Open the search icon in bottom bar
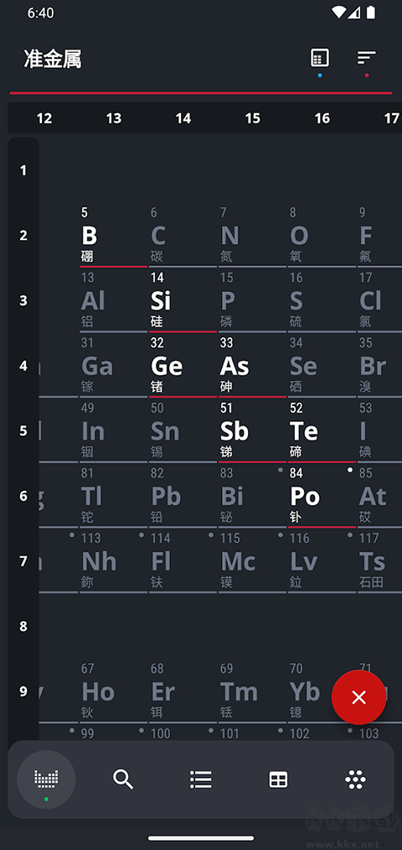The height and width of the screenshot is (850, 402). tap(123, 780)
